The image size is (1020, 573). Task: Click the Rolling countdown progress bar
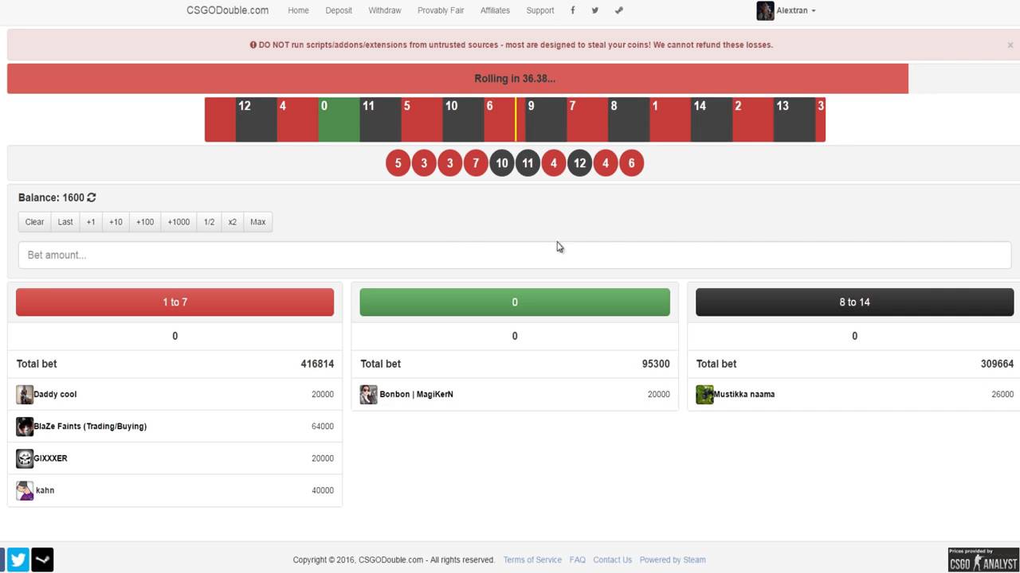(457, 79)
